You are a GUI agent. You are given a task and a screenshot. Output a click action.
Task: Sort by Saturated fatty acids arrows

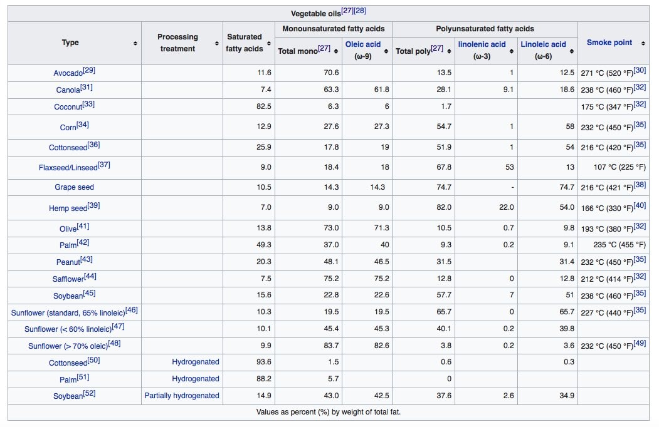pos(269,43)
